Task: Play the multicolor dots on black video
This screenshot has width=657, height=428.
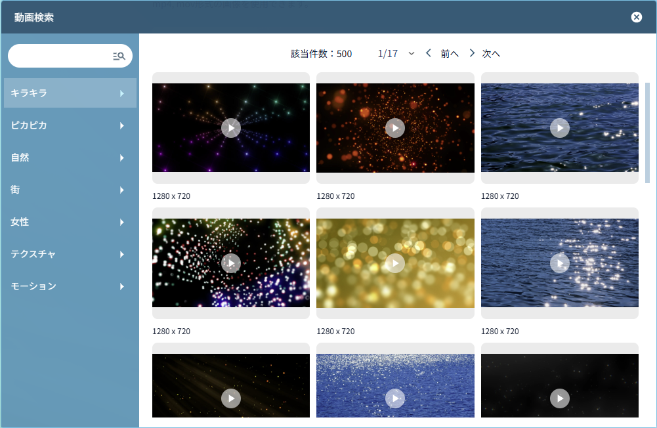Action: (231, 263)
